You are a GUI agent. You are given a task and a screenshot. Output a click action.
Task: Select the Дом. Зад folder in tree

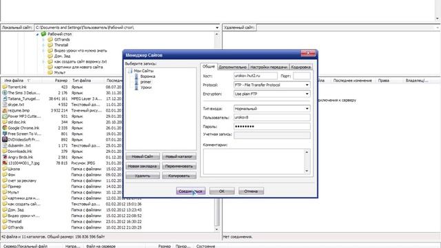[x=62, y=56]
